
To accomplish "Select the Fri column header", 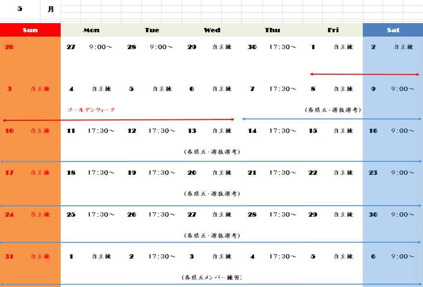I will point(333,30).
